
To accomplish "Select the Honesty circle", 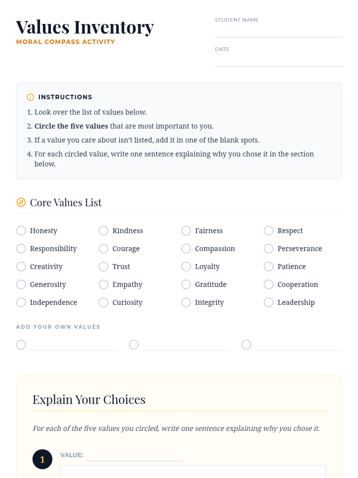I will pos(21,231).
